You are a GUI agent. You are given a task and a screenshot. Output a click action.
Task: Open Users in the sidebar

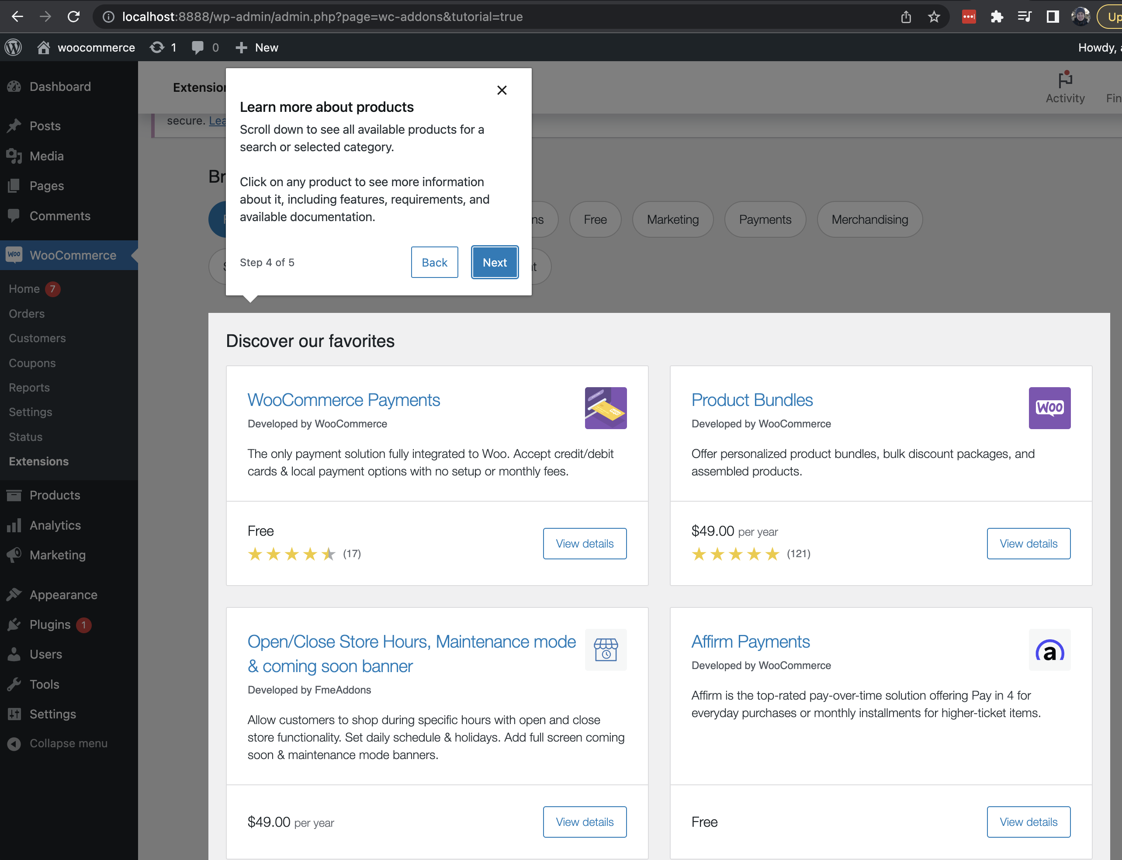coord(69,654)
